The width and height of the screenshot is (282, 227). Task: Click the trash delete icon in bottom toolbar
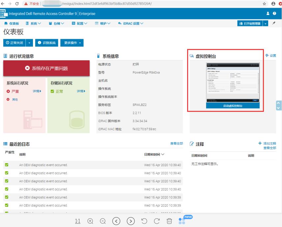(x=169, y=221)
